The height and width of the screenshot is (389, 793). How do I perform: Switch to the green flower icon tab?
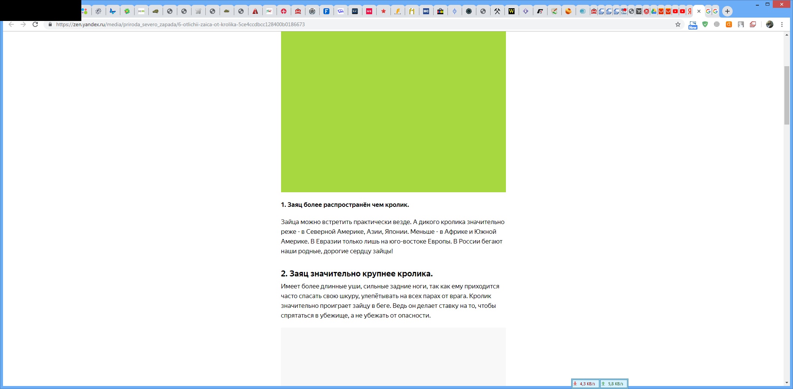(x=127, y=11)
